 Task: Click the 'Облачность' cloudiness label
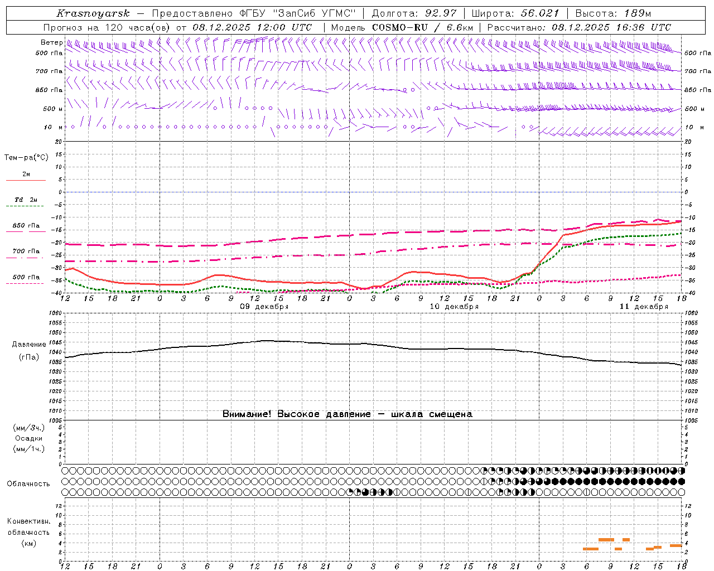tap(28, 483)
